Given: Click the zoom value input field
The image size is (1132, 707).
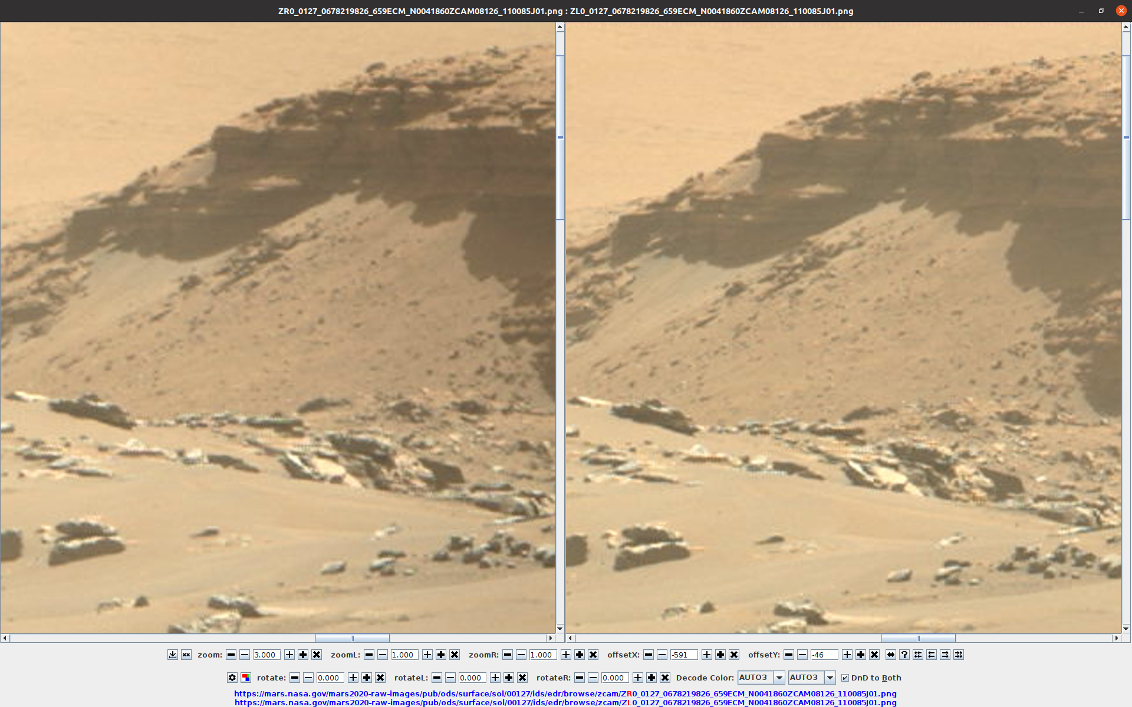Looking at the screenshot, I should coord(266,655).
